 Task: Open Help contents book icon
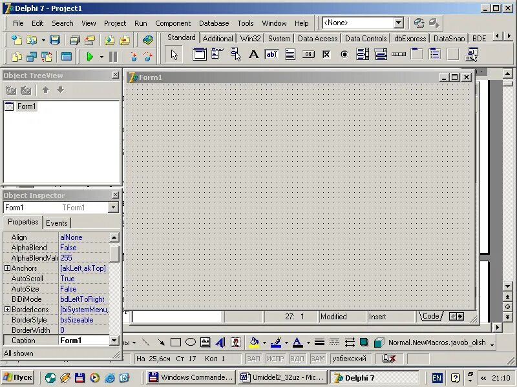(148, 40)
